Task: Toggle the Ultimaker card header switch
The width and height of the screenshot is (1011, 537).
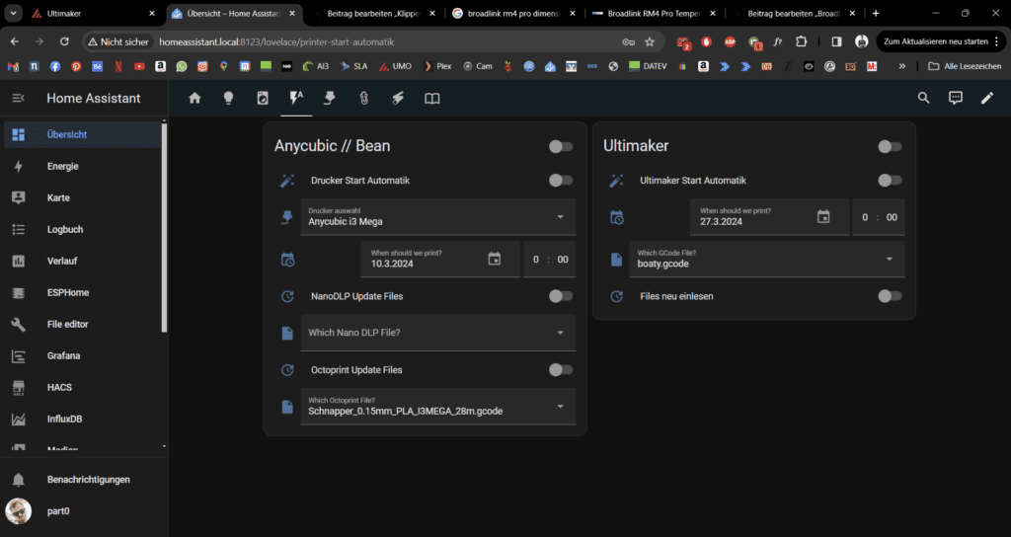Action: (890, 147)
